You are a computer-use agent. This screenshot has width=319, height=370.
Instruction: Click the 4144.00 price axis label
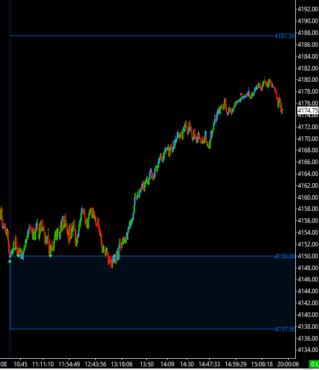tap(308, 291)
